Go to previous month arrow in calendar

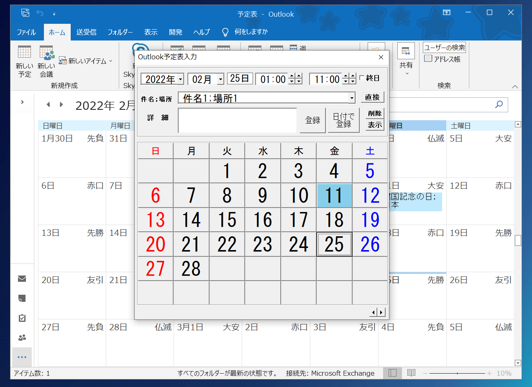tap(48, 104)
